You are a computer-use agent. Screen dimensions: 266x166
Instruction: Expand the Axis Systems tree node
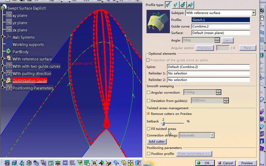(x=3, y=37)
